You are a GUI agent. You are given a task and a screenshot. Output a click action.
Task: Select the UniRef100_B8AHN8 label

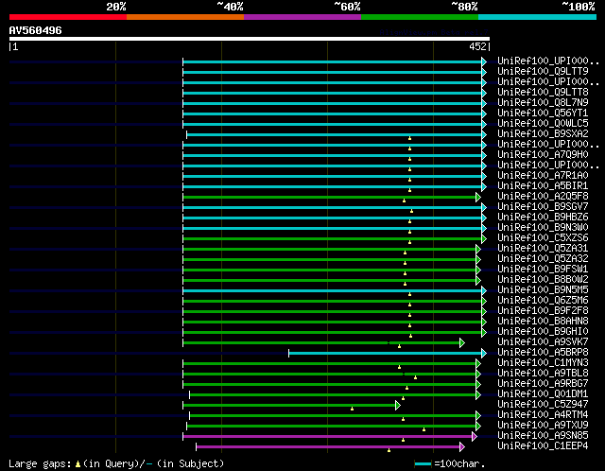tap(543, 322)
